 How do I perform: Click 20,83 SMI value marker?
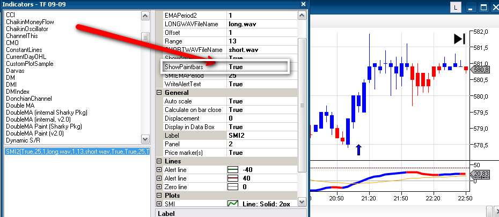(x=481, y=174)
